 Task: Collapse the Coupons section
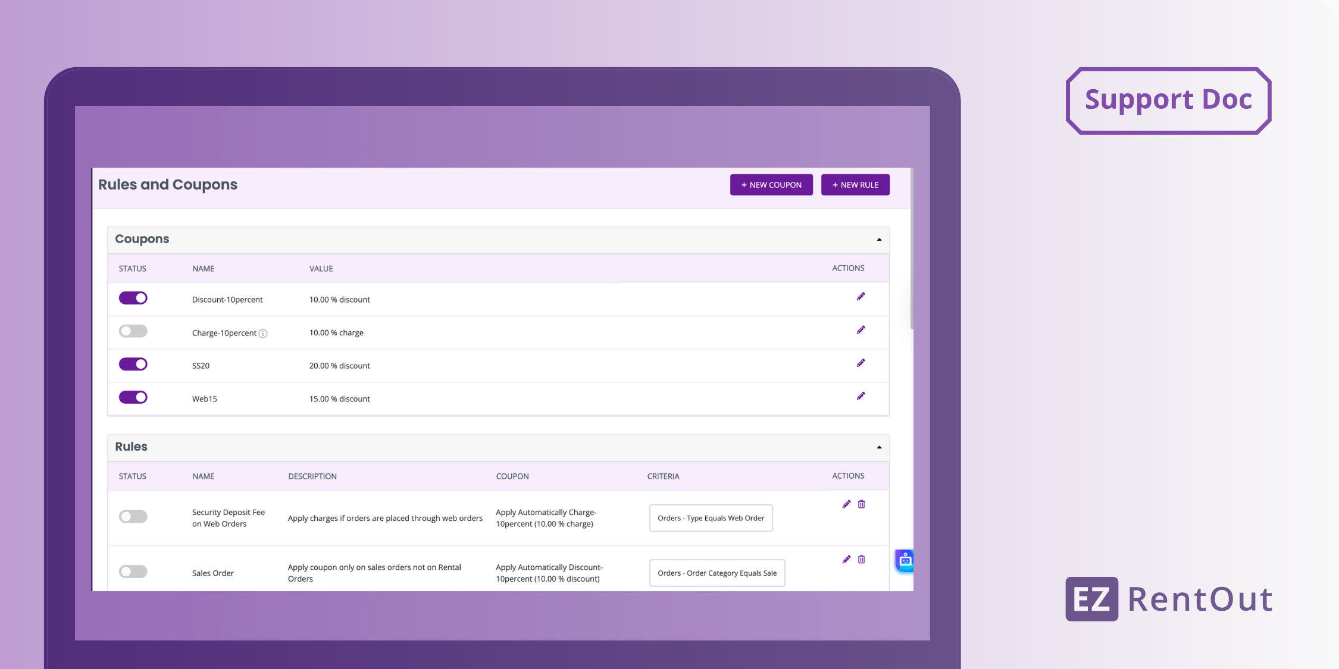(879, 240)
